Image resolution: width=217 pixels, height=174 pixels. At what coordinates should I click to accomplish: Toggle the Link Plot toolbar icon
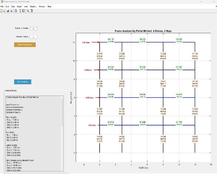pos(16,11)
